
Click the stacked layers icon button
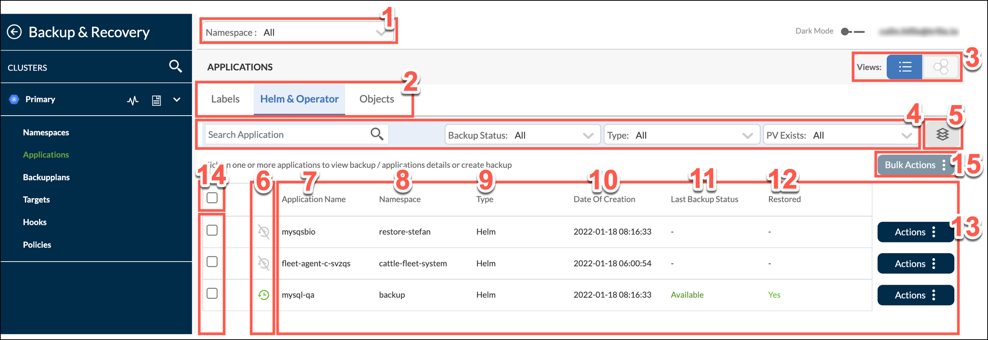(942, 135)
